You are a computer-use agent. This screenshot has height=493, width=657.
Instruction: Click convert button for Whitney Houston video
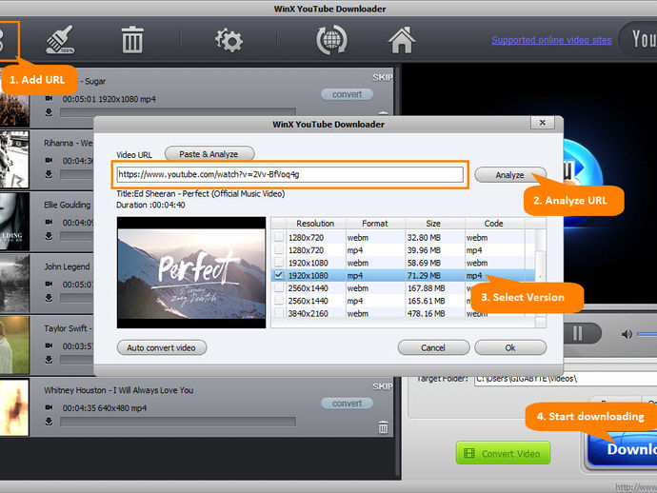point(347,404)
